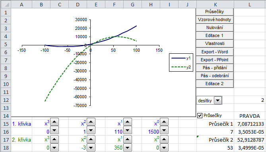Increase x² coefficient of 1. křivka
This screenshot has height=152, width=266.
point(91,122)
